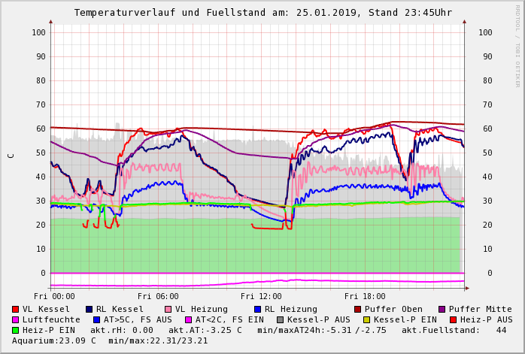This screenshot has height=354, width=525.
Task: Click the Fri 18:00 time axis label
Action: pos(365,296)
